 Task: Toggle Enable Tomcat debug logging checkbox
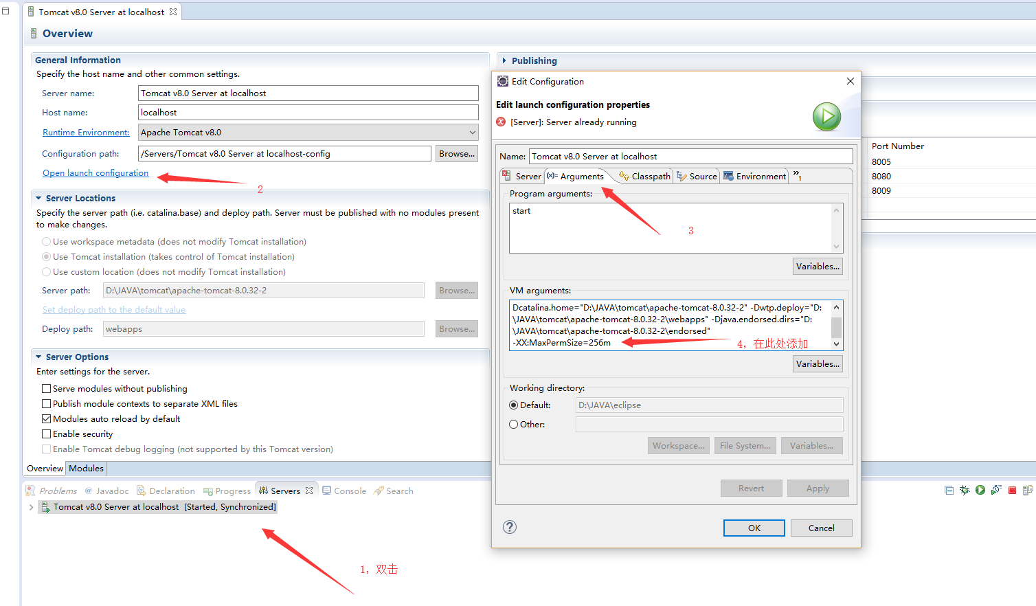click(46, 449)
